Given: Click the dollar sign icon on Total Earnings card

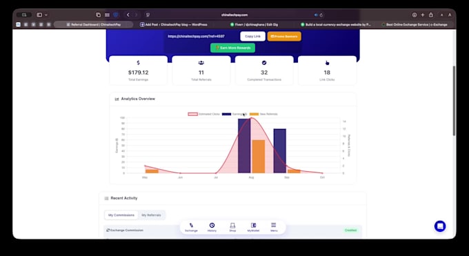Looking at the screenshot, I should tap(138, 63).
